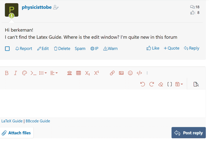Open the text color palette

tap(24, 73)
